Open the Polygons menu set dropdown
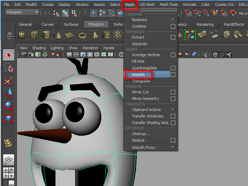This screenshot has height=186, width=248. pyautogui.click(x=36, y=12)
